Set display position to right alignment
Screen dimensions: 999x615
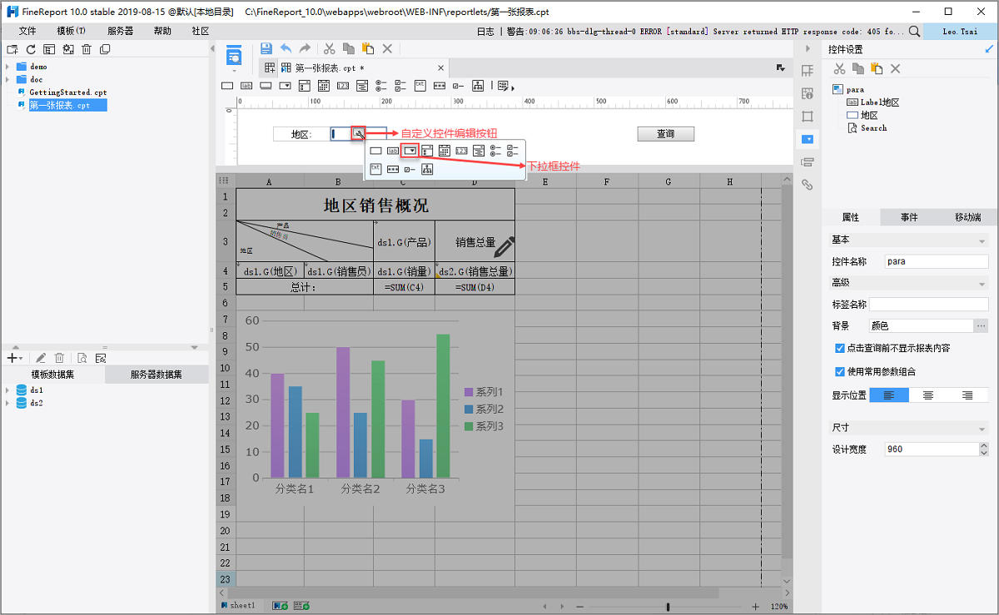pos(968,395)
